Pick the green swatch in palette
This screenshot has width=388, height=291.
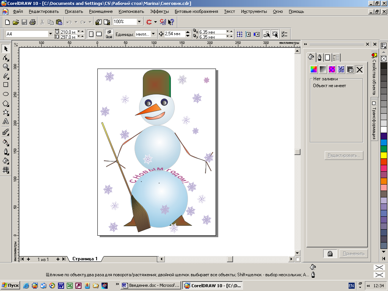384,149
